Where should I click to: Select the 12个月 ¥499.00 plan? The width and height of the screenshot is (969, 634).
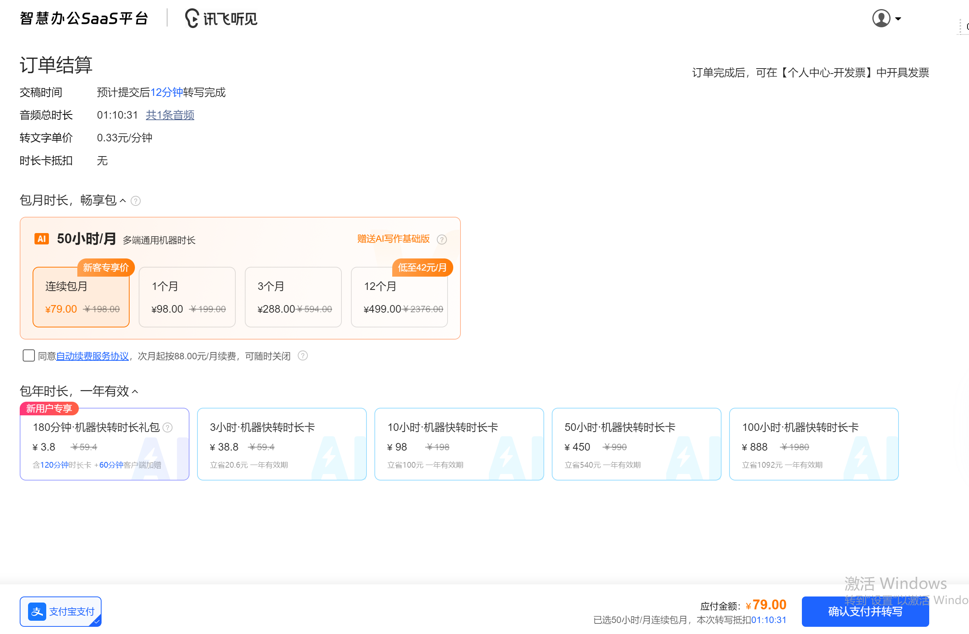[399, 297]
